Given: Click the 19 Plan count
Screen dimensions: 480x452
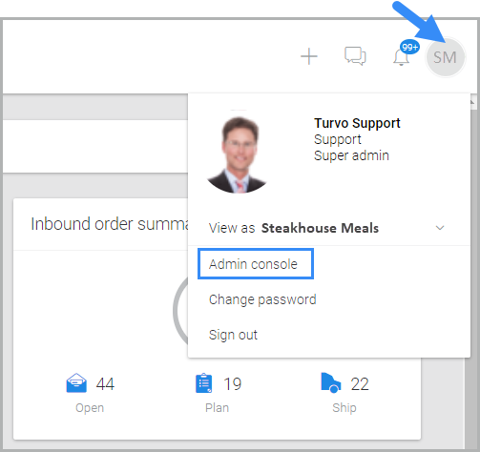Looking at the screenshot, I should (233, 383).
